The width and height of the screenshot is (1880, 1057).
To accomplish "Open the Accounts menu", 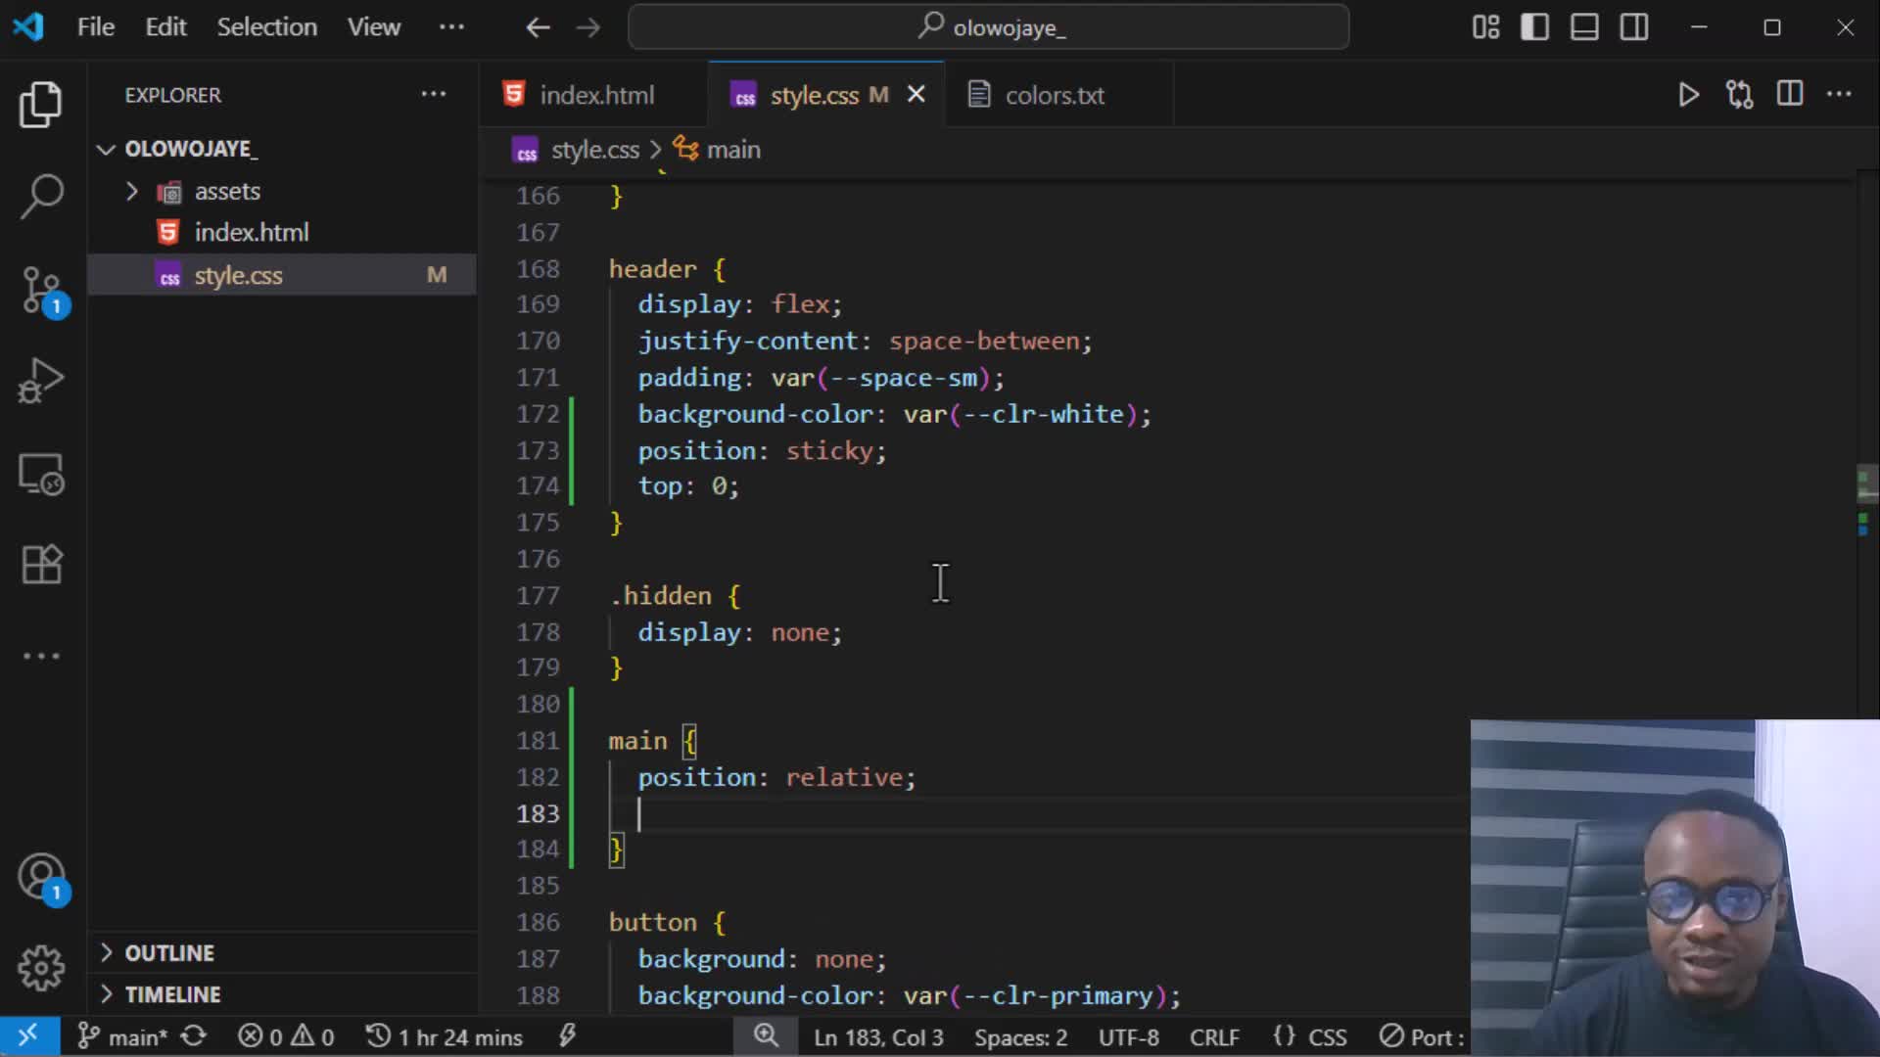I will tap(41, 877).
